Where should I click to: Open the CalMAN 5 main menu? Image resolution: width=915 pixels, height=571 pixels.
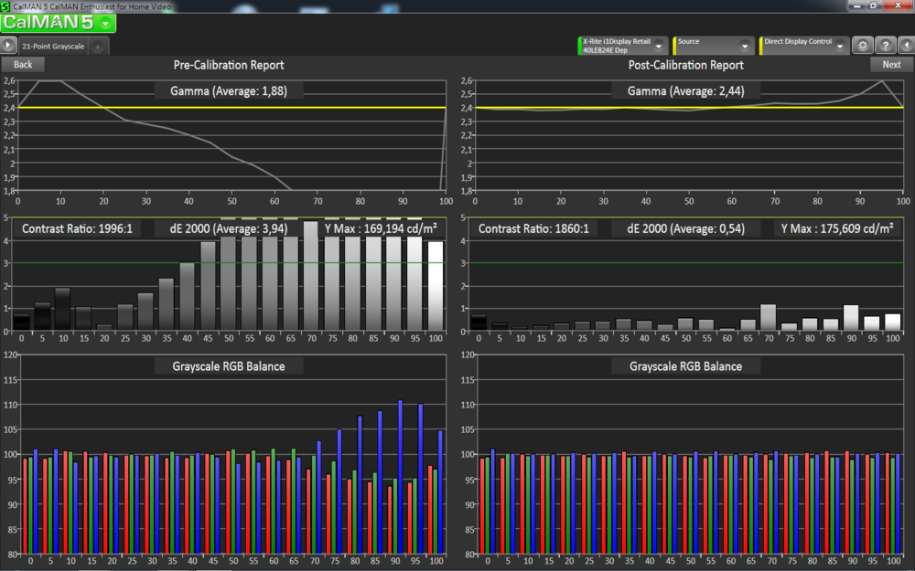(x=59, y=23)
